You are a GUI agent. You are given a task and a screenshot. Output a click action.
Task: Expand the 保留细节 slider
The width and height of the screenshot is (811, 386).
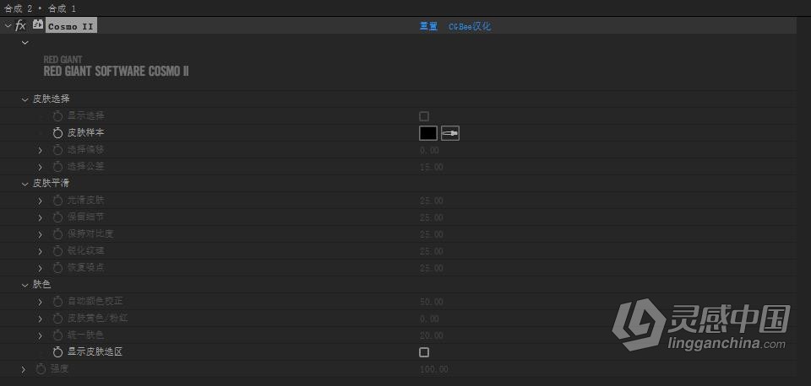click(x=41, y=217)
